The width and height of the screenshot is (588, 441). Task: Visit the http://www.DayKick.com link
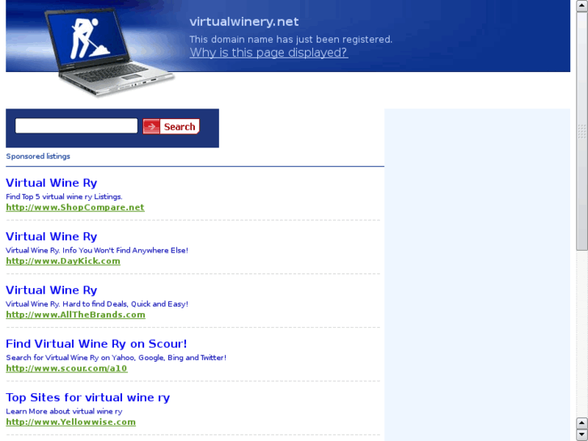(x=63, y=261)
